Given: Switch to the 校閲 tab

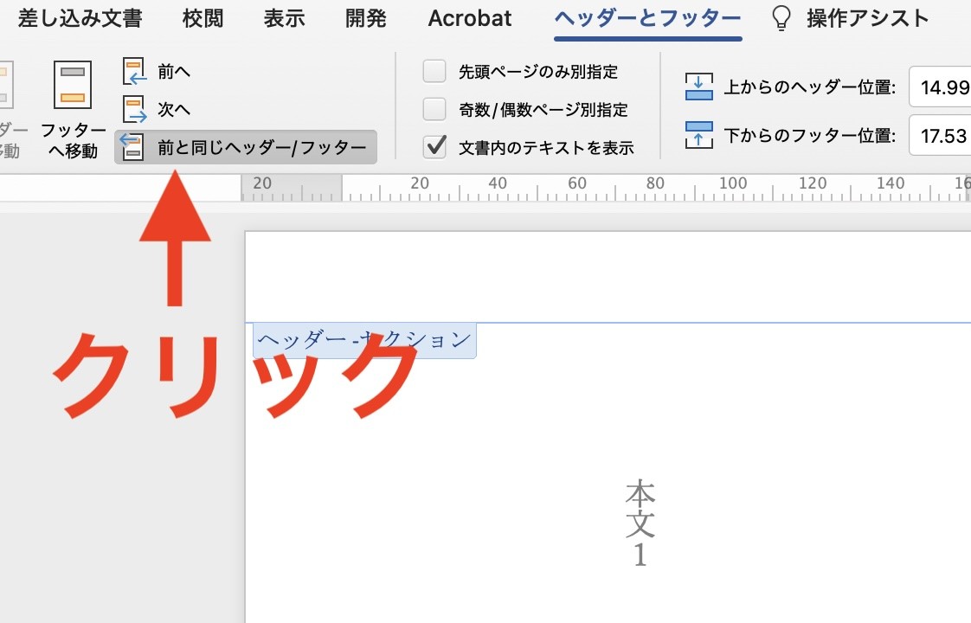Looking at the screenshot, I should [x=203, y=18].
